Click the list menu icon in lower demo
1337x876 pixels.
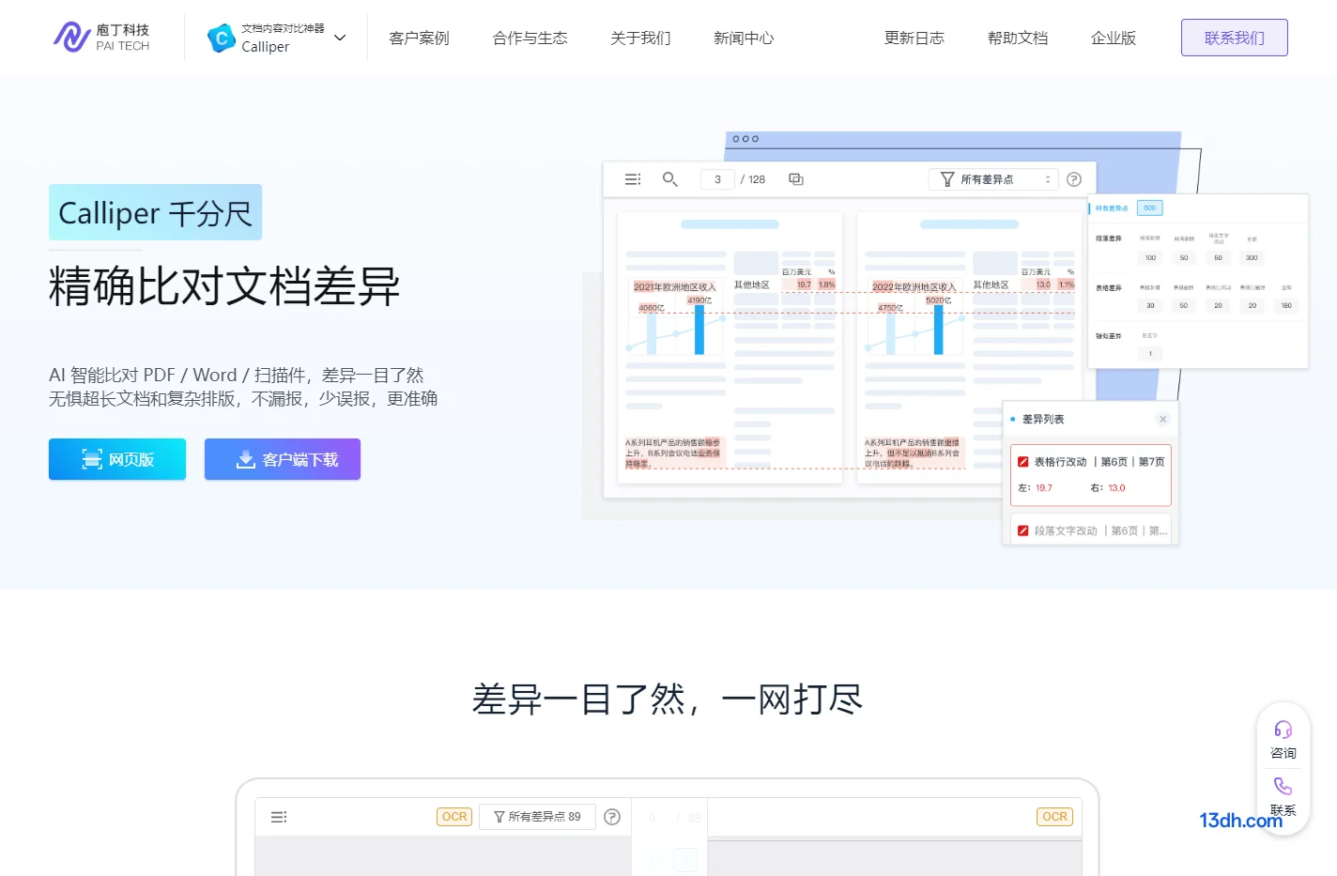(279, 817)
